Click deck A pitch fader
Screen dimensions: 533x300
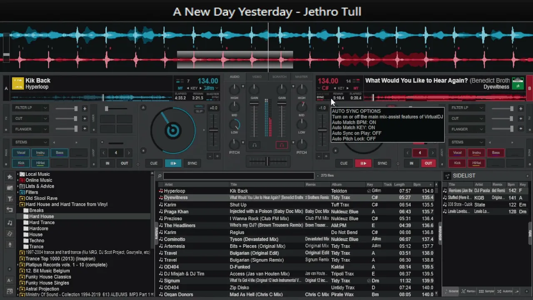pyautogui.click(x=213, y=130)
